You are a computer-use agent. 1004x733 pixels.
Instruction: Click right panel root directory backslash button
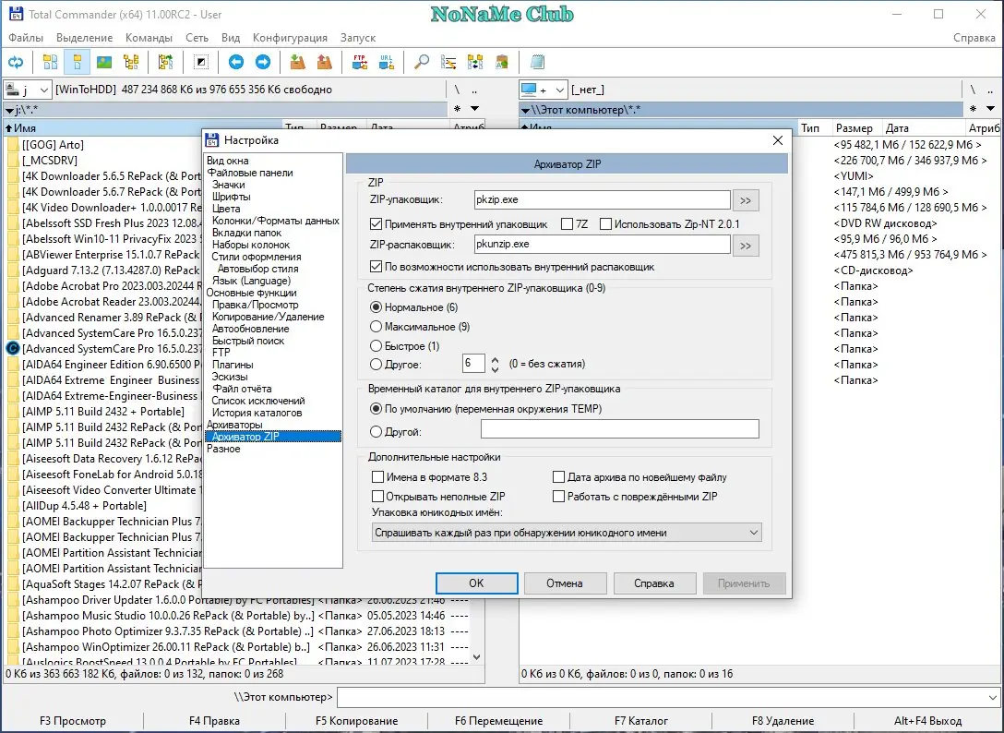(x=972, y=90)
